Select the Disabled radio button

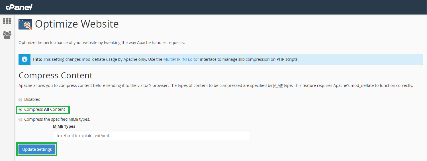(x=20, y=100)
